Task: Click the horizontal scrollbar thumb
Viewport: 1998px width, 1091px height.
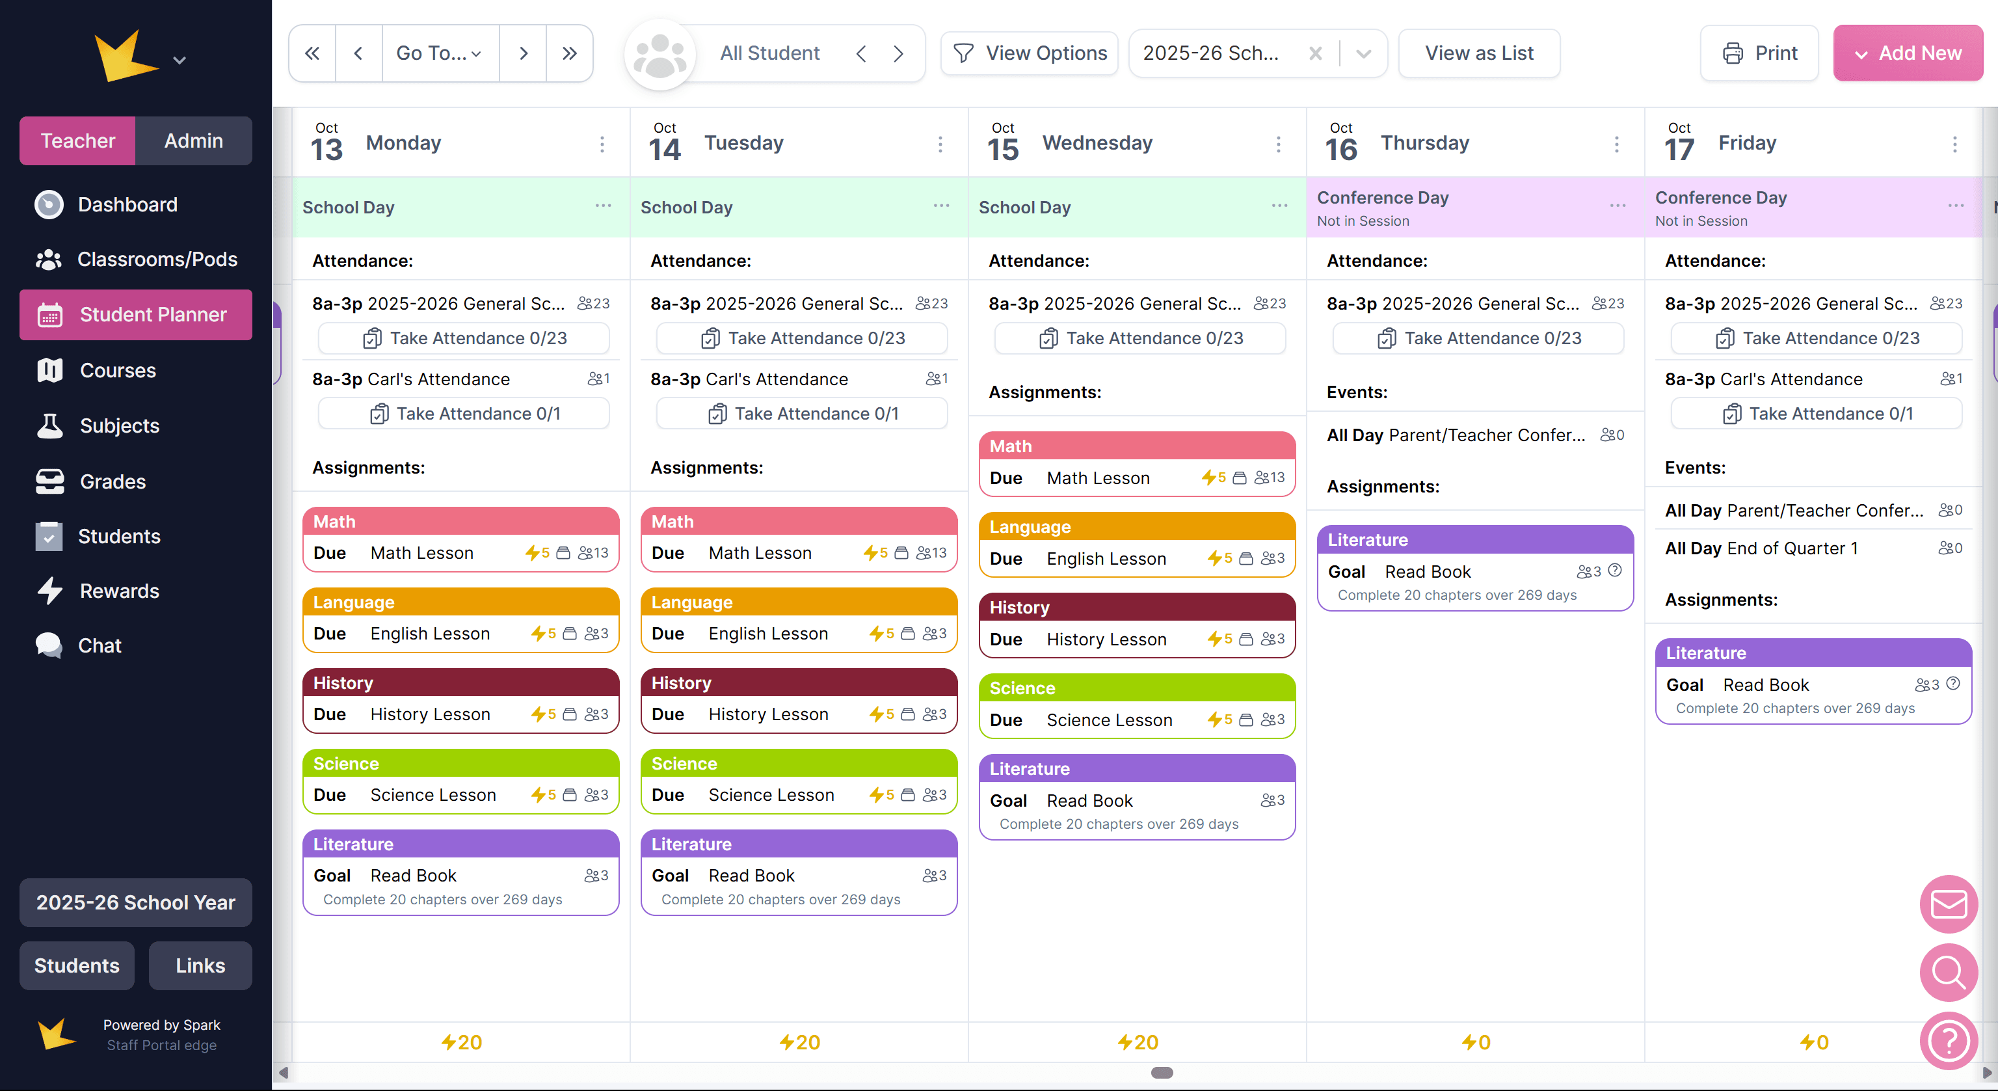Action: pos(1162,1072)
